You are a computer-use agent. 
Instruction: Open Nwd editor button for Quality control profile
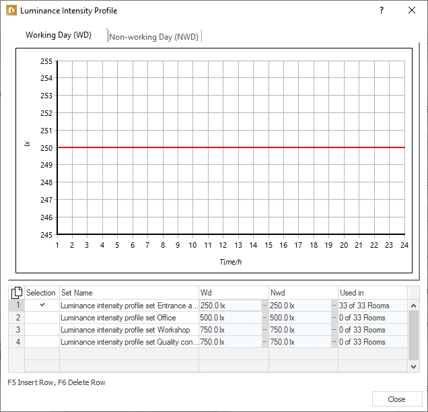(334, 342)
